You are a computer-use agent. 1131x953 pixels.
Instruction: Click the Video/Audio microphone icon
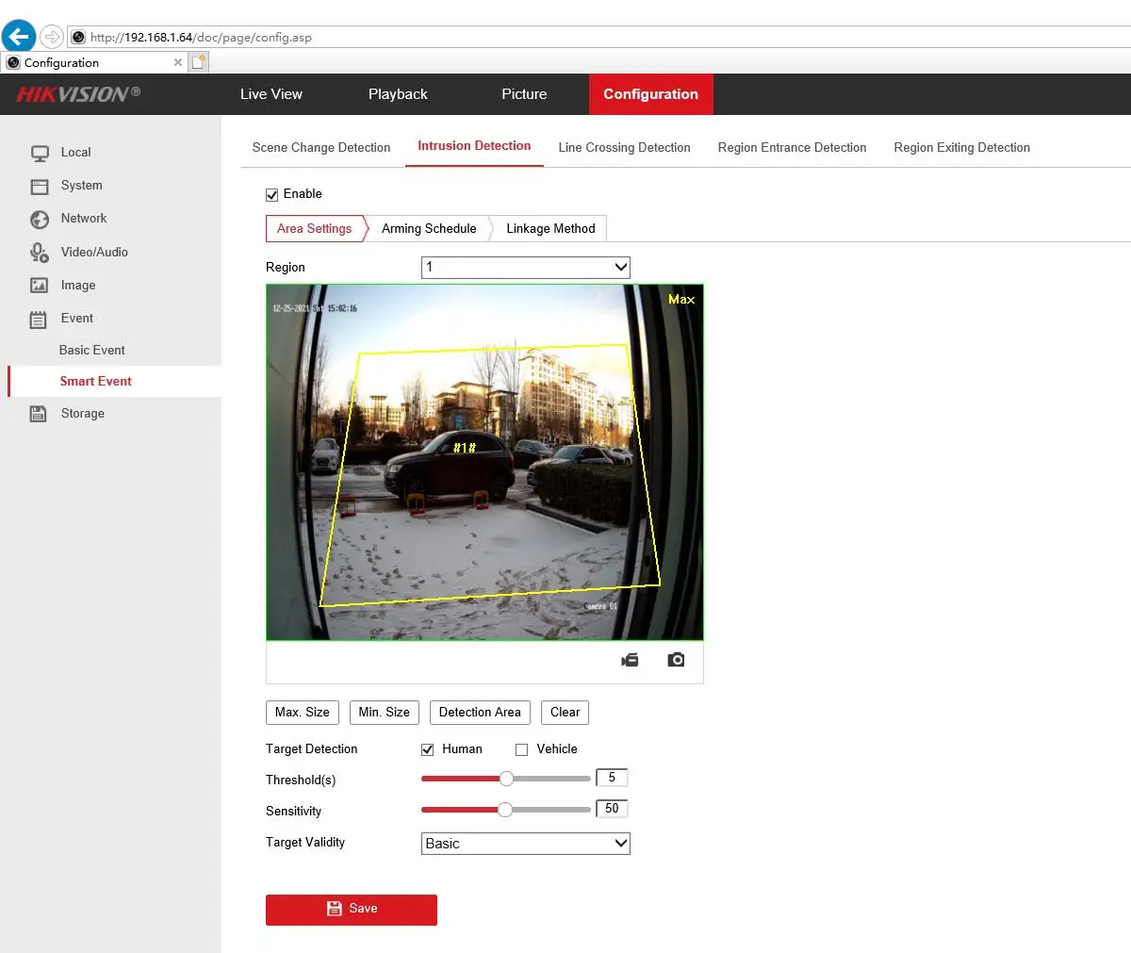[x=39, y=252]
